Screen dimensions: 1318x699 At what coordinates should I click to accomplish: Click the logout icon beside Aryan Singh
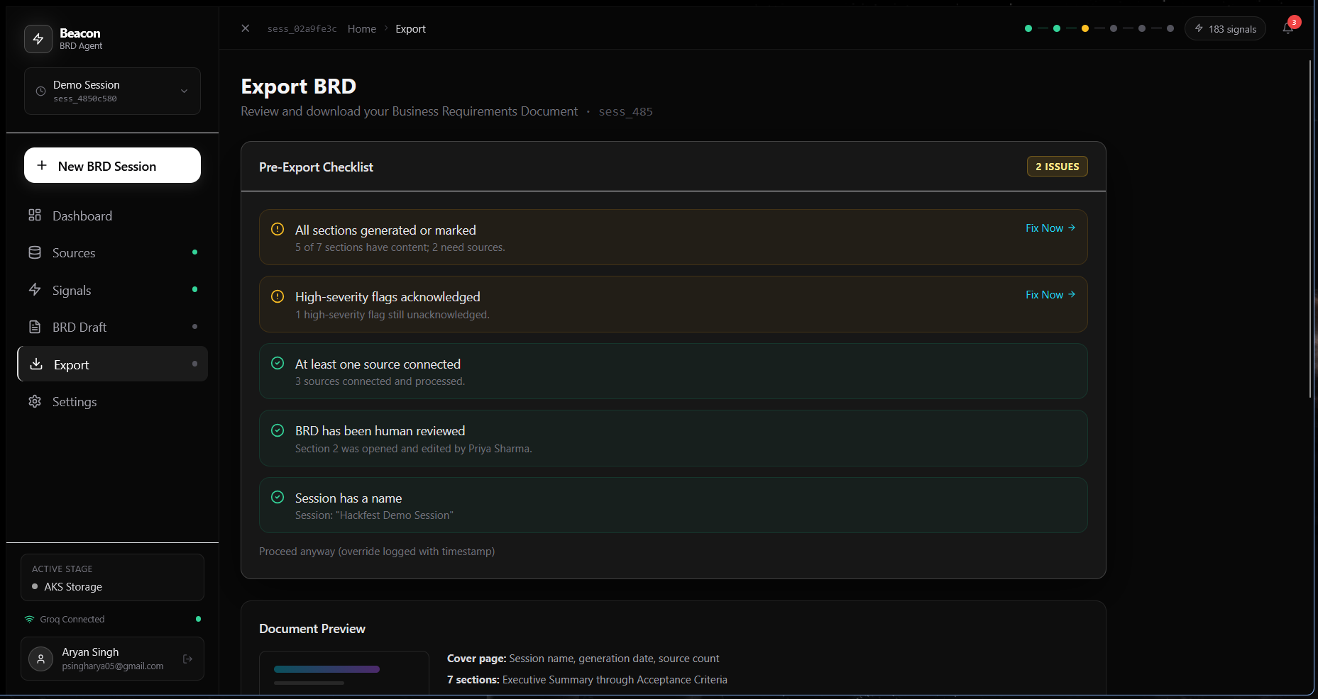pos(187,659)
